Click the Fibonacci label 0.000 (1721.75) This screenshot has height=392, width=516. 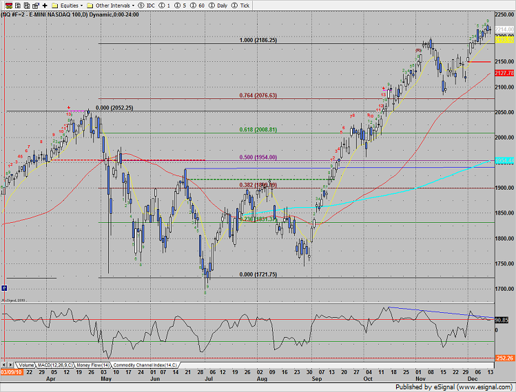[x=258, y=274]
